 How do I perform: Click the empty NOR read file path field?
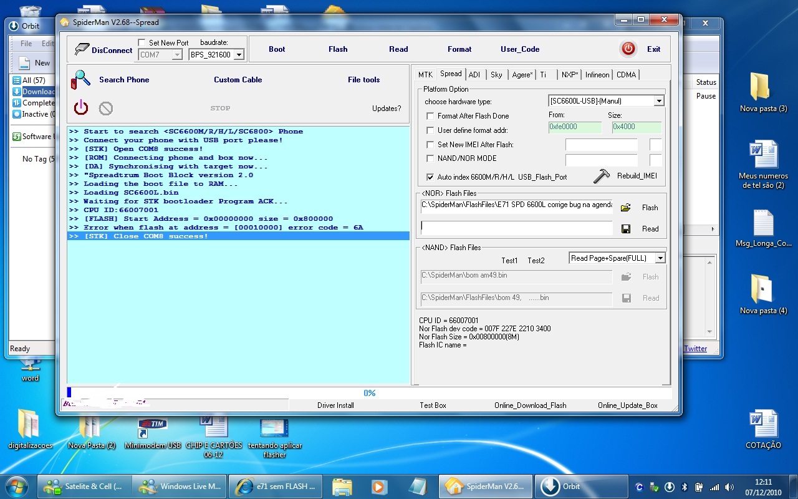(x=516, y=228)
